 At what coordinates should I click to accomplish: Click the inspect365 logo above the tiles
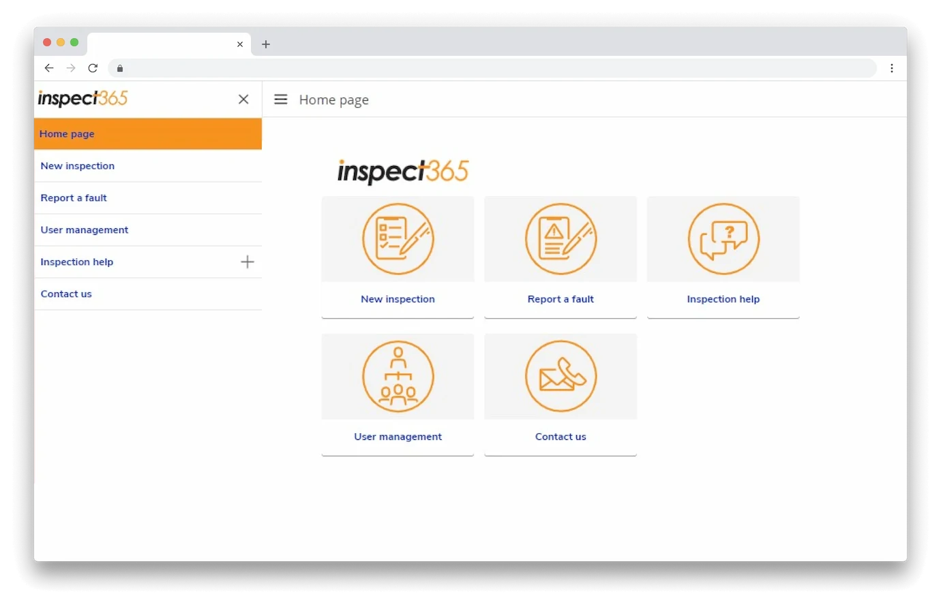402,172
